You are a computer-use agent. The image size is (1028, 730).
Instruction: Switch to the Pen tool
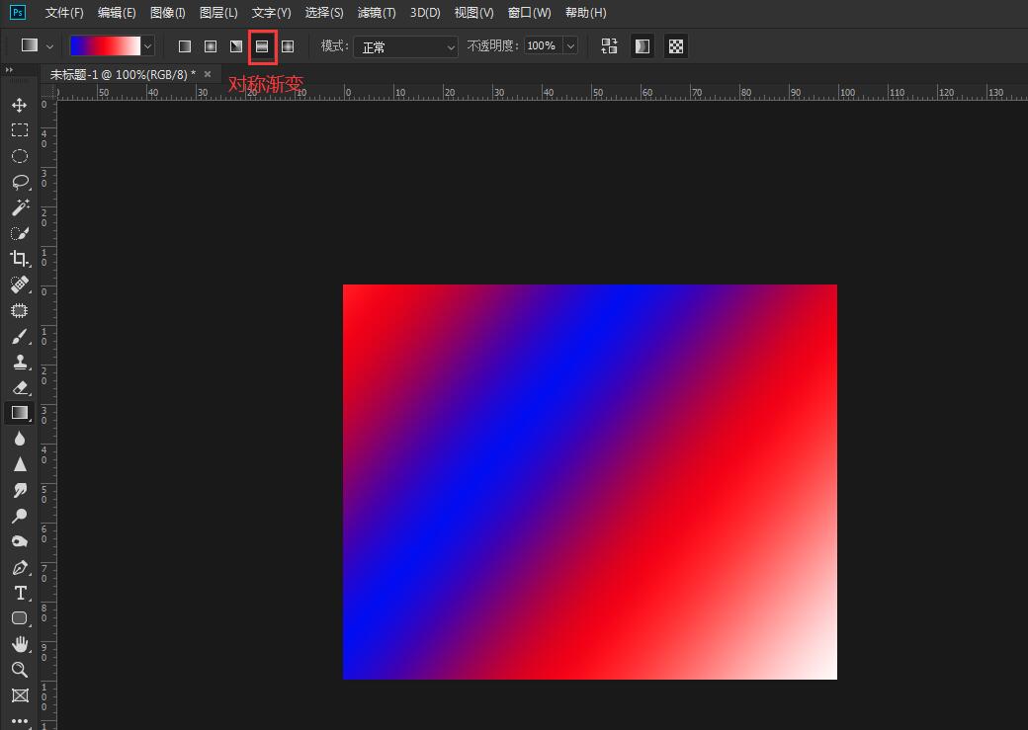coord(19,568)
